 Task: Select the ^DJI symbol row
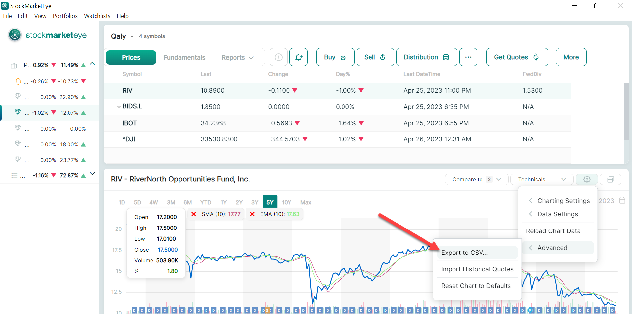pos(338,139)
